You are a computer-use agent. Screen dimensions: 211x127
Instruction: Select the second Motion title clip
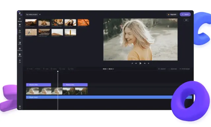click(x=75, y=85)
